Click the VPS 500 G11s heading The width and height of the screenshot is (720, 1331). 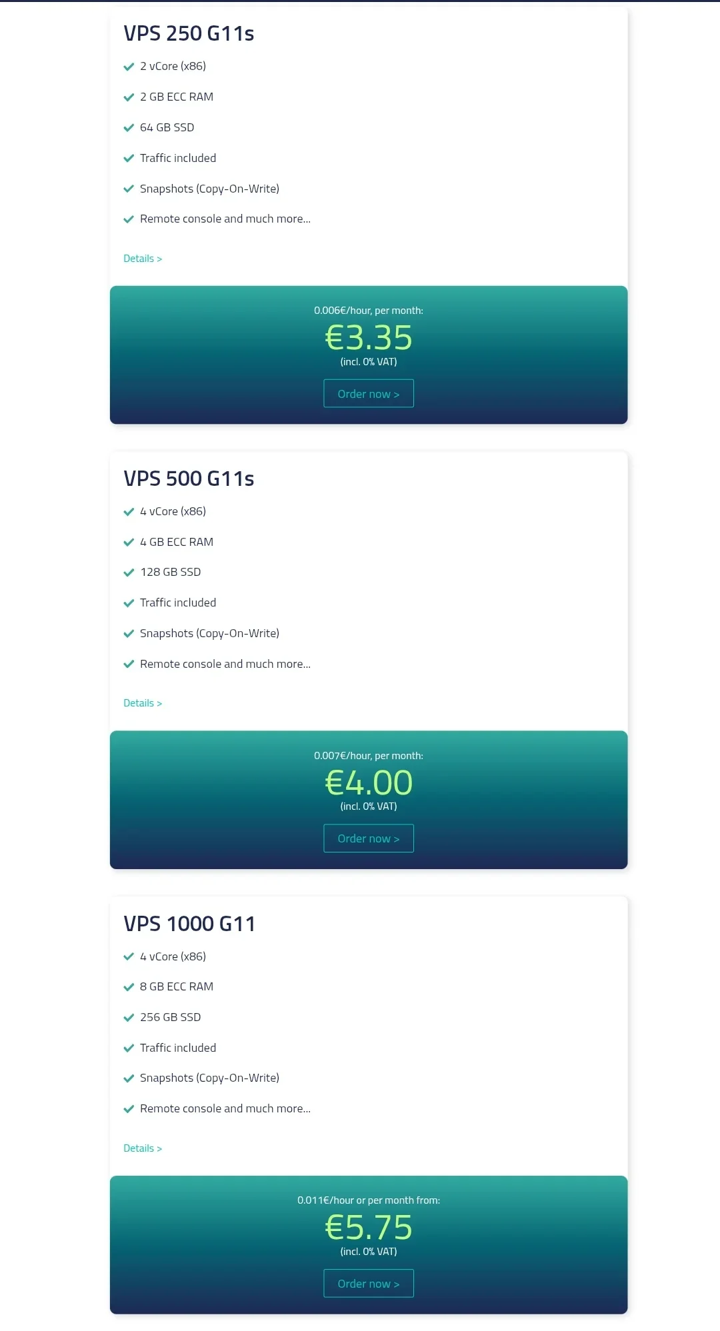pos(189,479)
